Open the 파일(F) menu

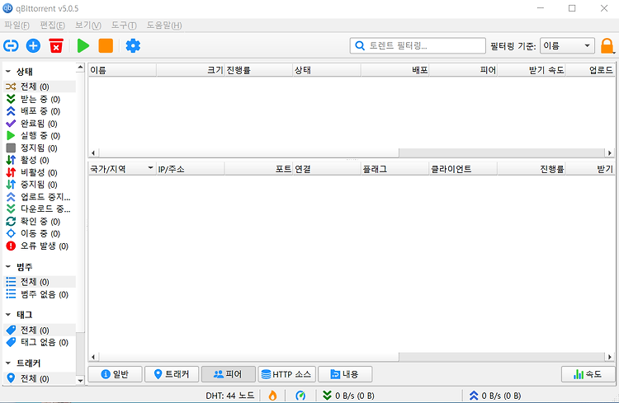[17, 26]
